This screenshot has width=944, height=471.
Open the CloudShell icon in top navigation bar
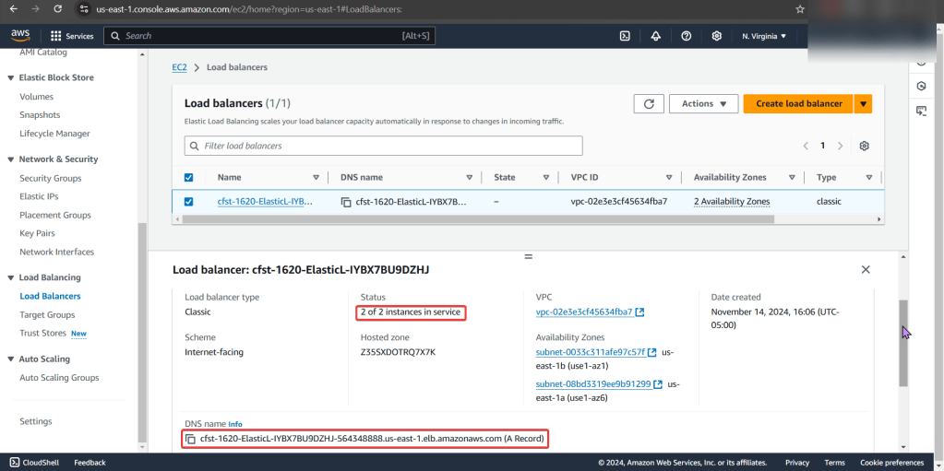pos(625,36)
